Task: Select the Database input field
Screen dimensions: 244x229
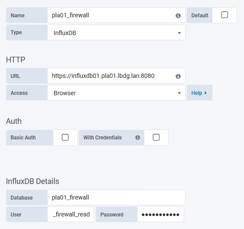Action: (116, 197)
